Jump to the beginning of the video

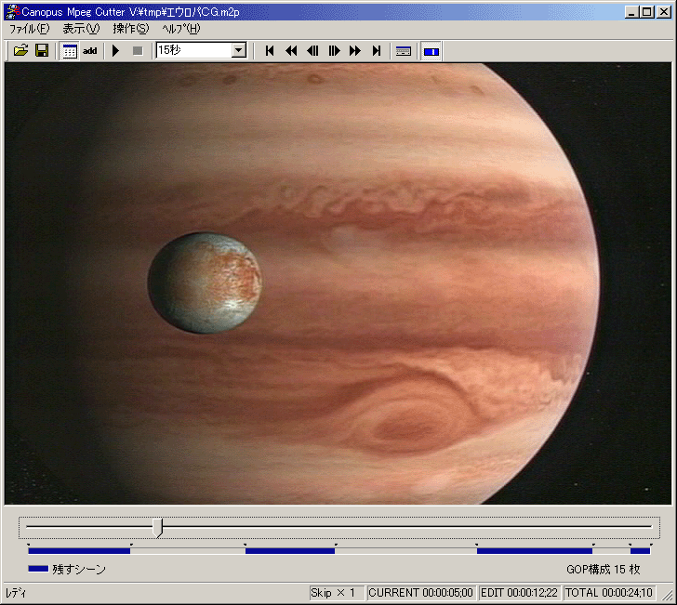[270, 51]
